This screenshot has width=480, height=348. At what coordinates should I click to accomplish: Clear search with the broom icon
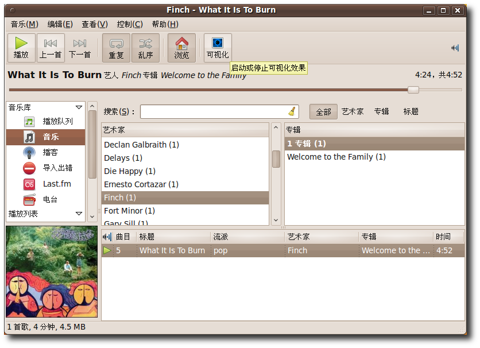[292, 111]
